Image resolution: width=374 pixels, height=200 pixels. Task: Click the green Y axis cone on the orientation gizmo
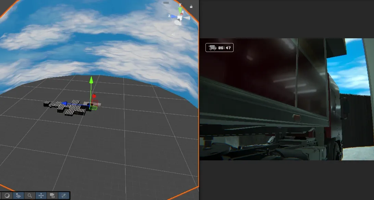coord(180,10)
